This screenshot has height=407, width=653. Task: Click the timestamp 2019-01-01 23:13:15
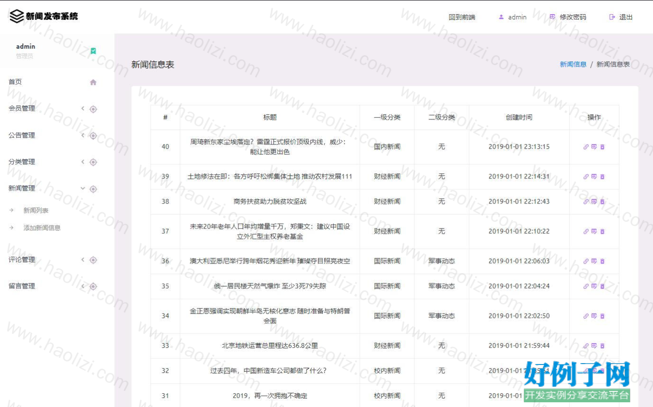tap(519, 147)
